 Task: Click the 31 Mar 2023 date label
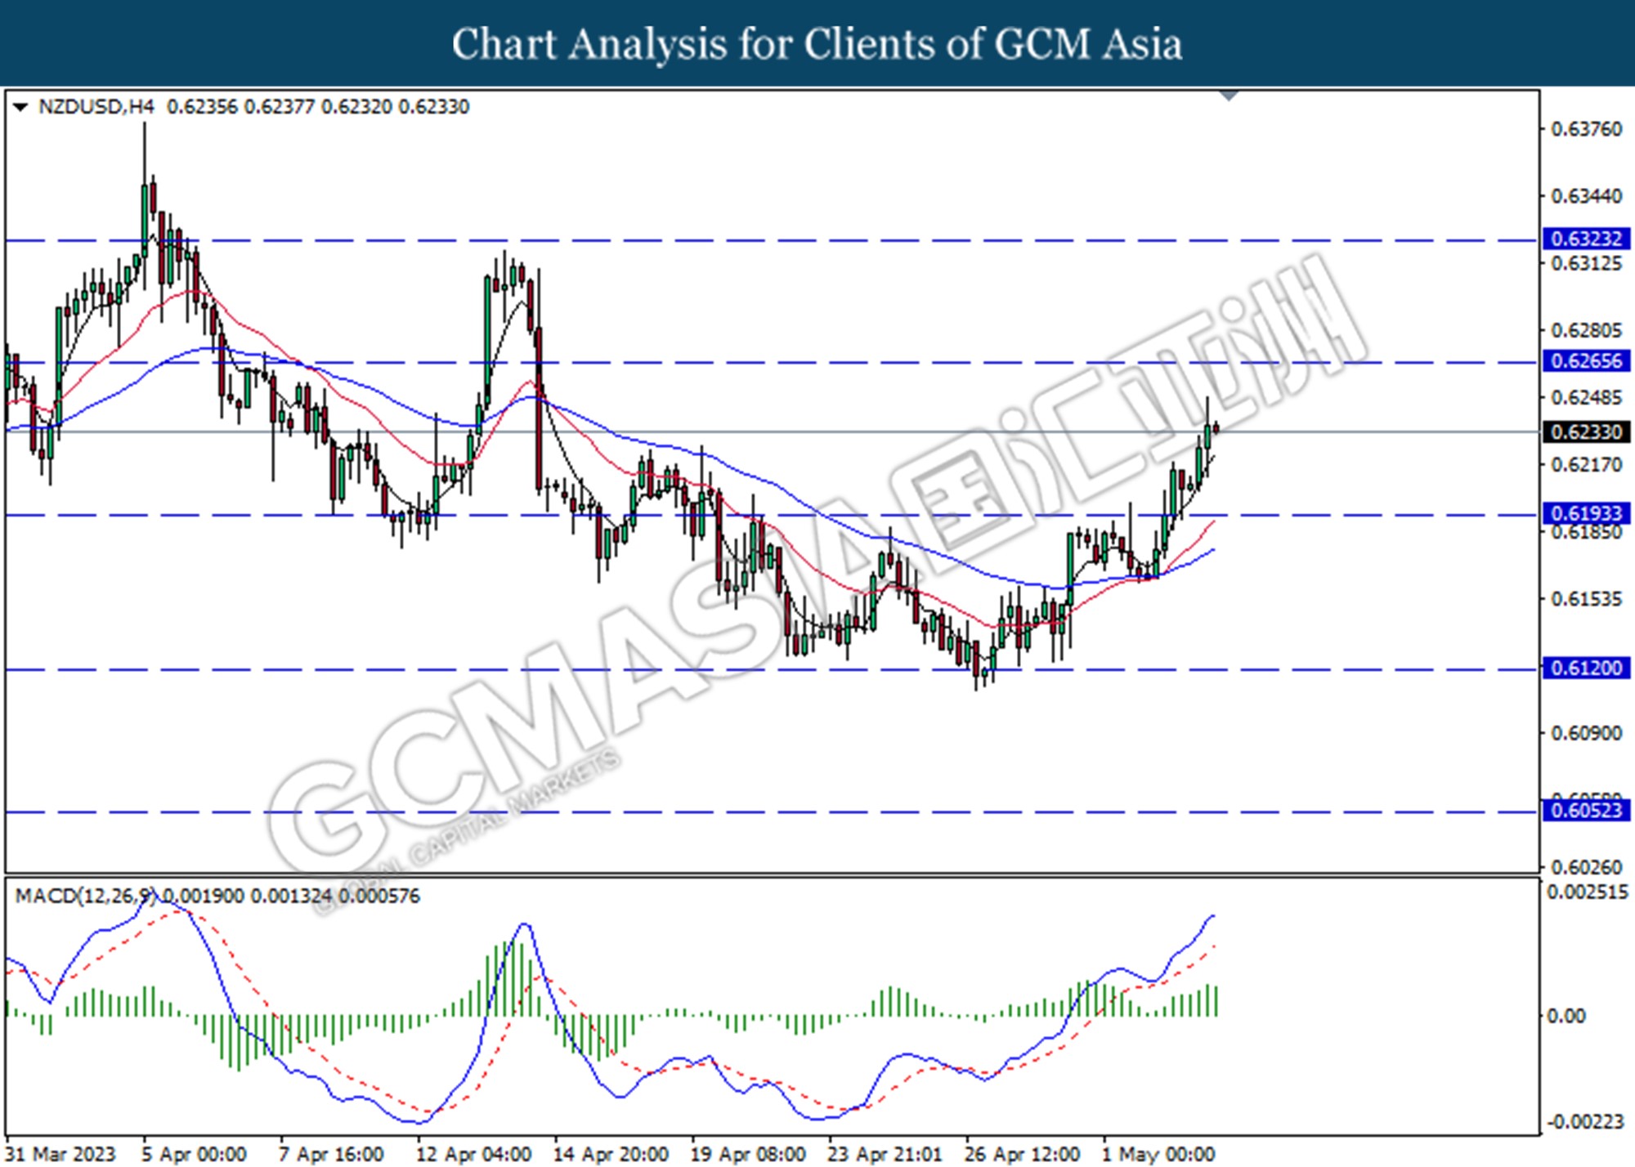pyautogui.click(x=61, y=1154)
